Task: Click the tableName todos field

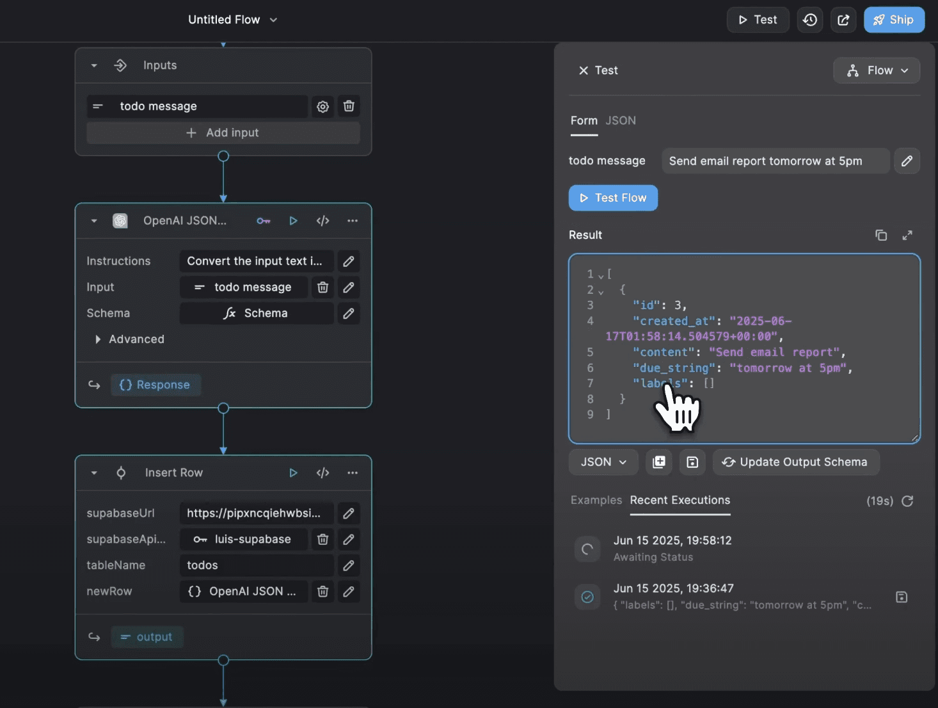Action: [x=257, y=565]
